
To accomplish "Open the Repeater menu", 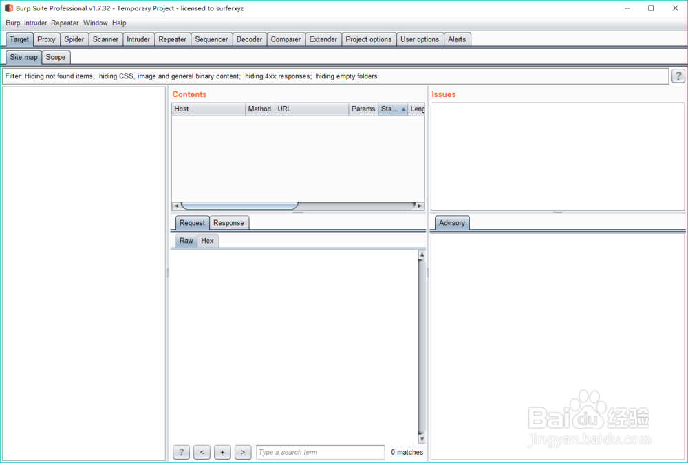I will [65, 23].
